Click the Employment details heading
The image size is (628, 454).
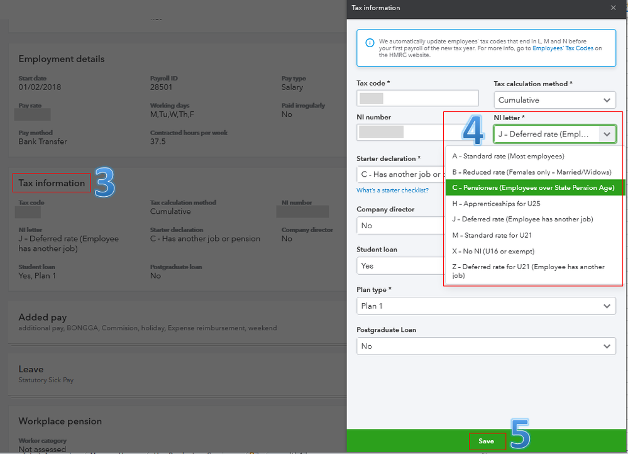61,59
